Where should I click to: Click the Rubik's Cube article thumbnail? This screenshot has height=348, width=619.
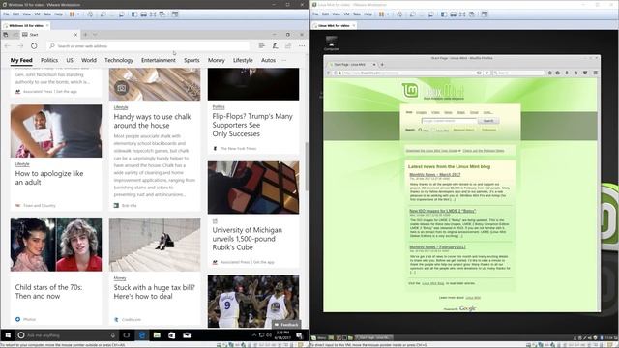pos(253,188)
